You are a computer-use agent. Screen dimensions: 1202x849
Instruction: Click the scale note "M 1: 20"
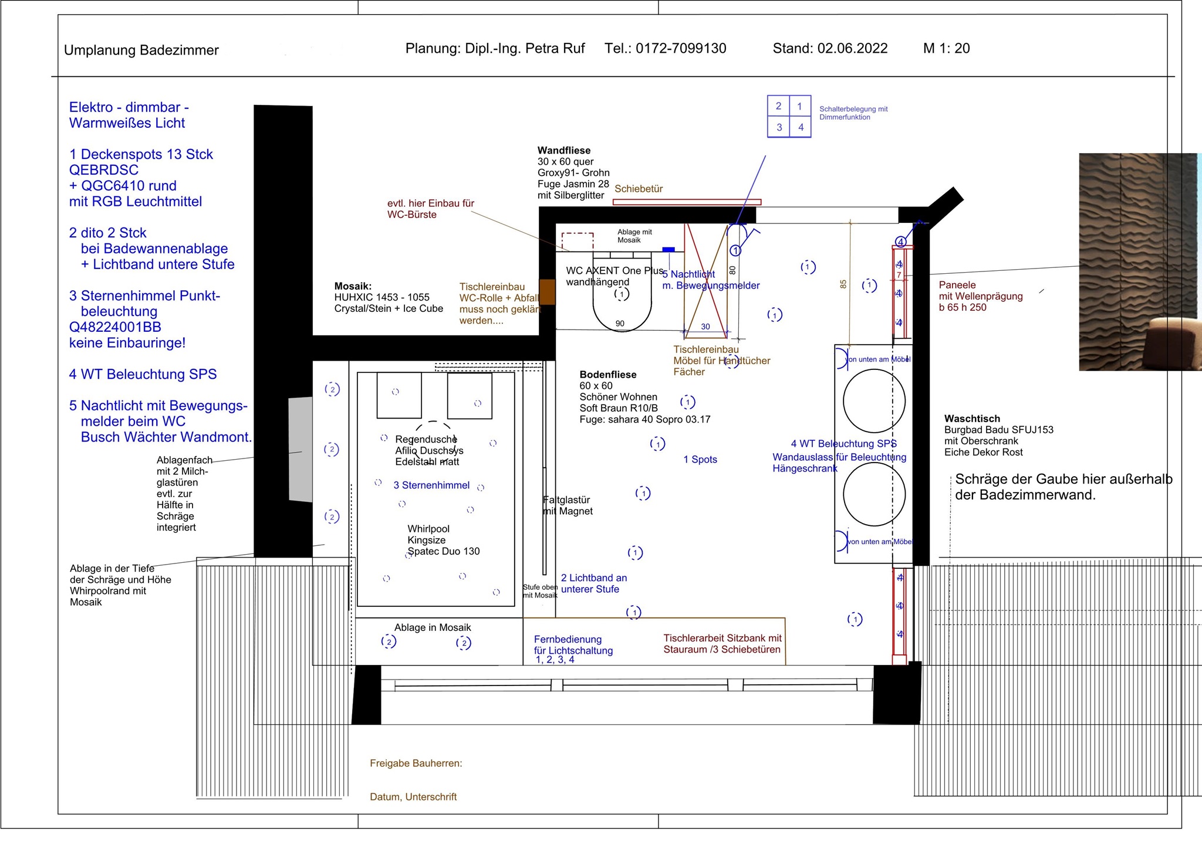tap(946, 49)
